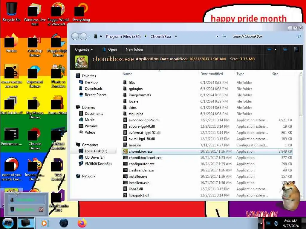Open the Recycle Bin desktop icon
306x229 pixels.
12,11
